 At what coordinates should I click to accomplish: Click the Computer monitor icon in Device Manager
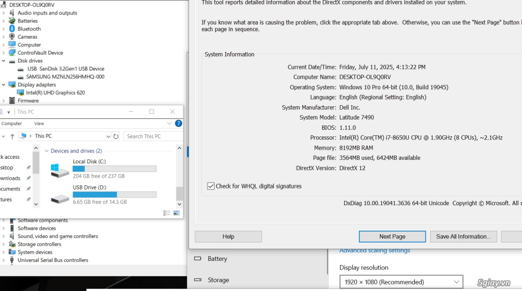[x=12, y=44]
